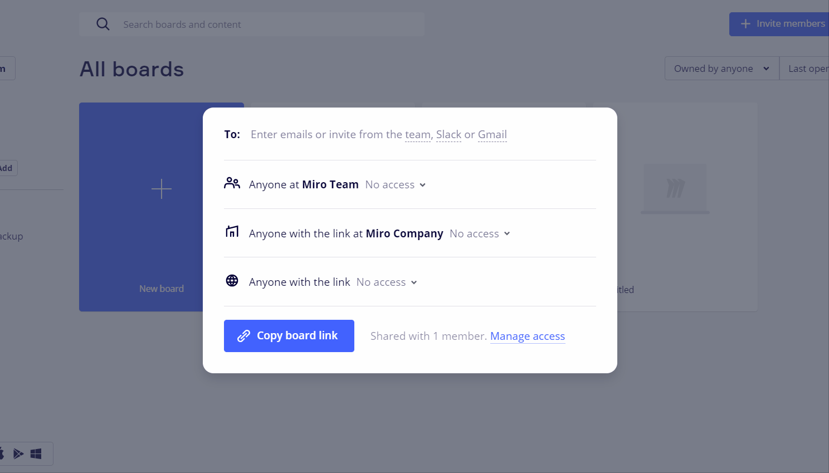Click the Windows app download icon
The image size is (829, 473).
[36, 454]
